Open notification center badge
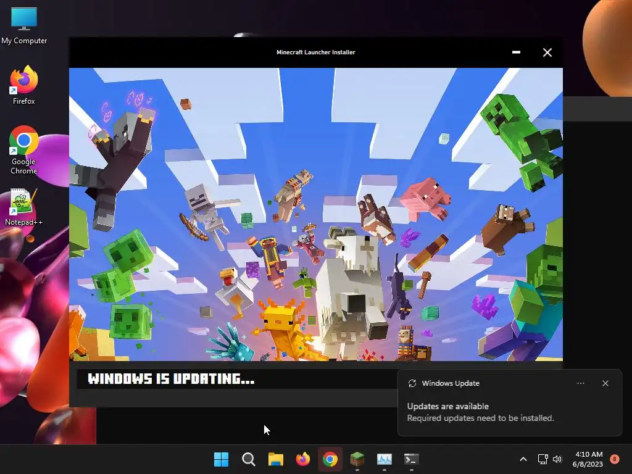 tap(615, 459)
